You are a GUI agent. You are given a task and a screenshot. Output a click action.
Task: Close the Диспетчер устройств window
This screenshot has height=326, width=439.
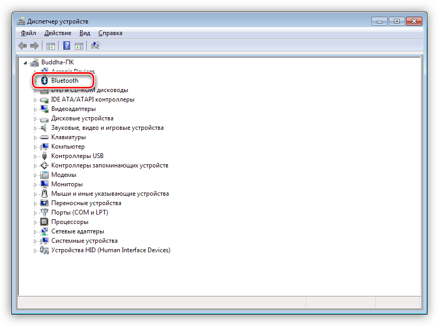click(414, 21)
